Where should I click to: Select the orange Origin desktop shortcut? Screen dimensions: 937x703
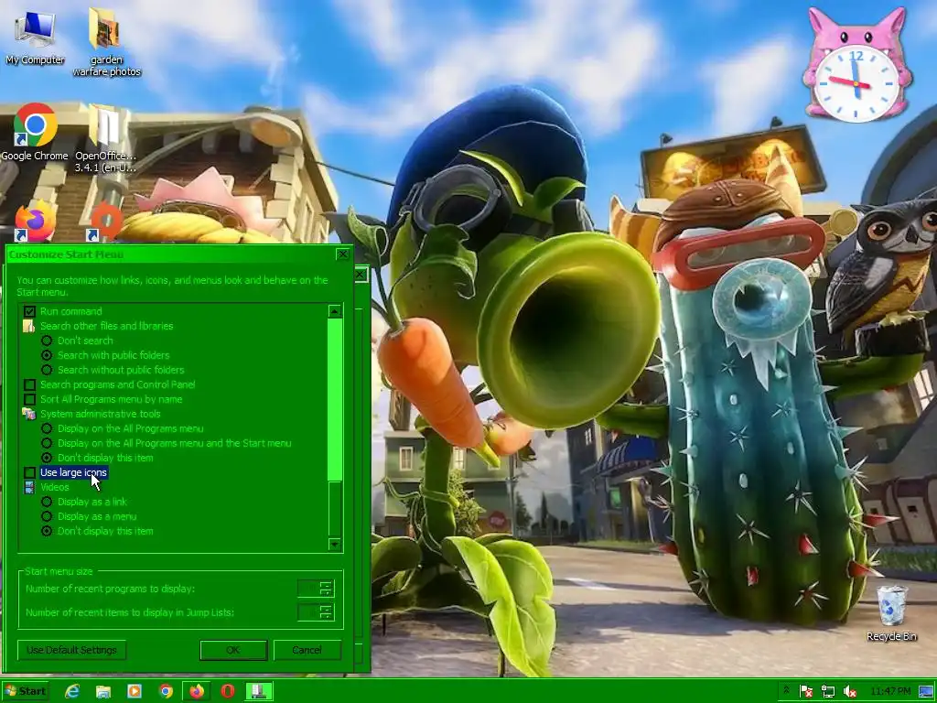pos(105,222)
